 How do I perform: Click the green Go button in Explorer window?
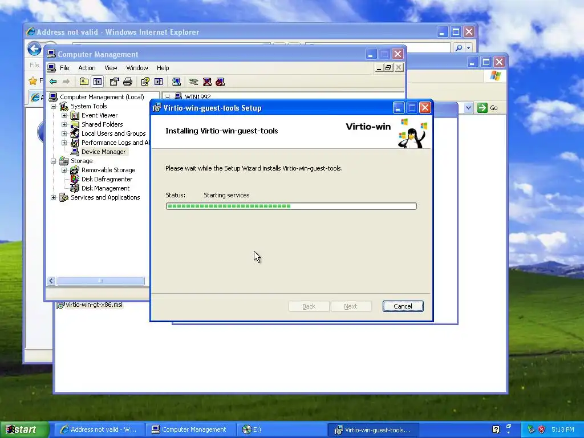(488, 108)
